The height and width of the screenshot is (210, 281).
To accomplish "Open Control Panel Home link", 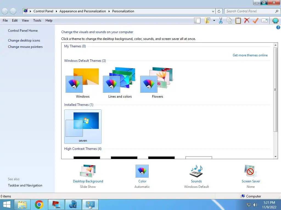I will click(23, 31).
